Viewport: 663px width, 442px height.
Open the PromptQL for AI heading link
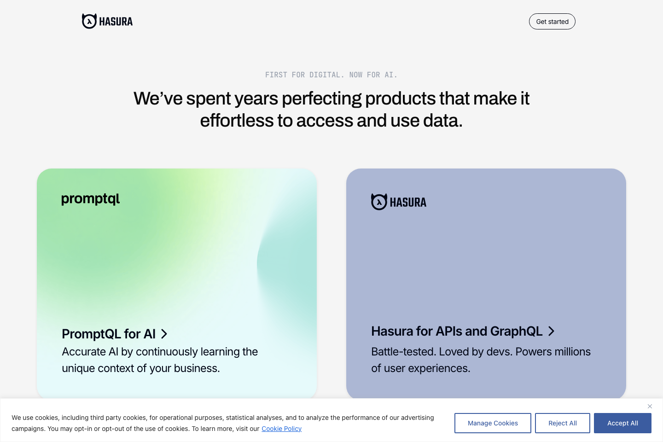(109, 334)
